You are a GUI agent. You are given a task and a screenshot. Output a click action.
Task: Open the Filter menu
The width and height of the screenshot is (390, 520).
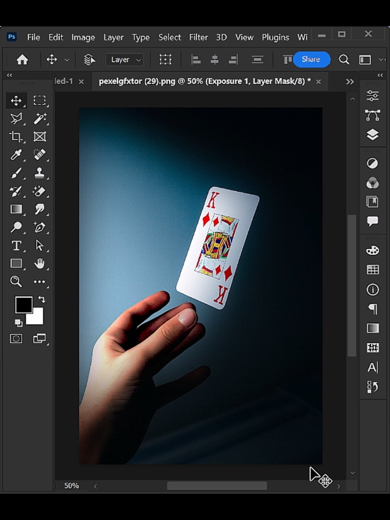pyautogui.click(x=199, y=37)
